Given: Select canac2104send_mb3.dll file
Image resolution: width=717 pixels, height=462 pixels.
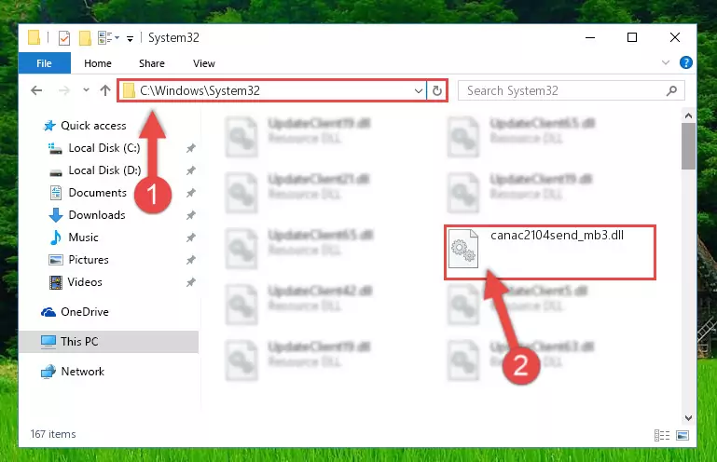Looking at the screenshot, I should point(550,251).
